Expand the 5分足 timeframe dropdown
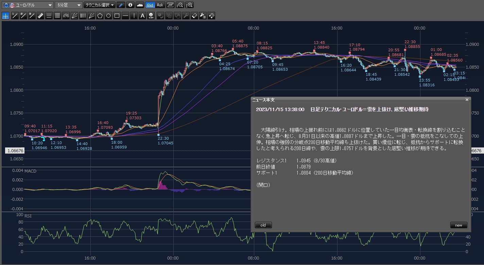The width and height of the screenshot is (484, 265). 68,5
